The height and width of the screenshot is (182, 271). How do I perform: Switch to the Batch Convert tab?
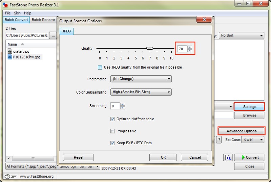(x=16, y=20)
